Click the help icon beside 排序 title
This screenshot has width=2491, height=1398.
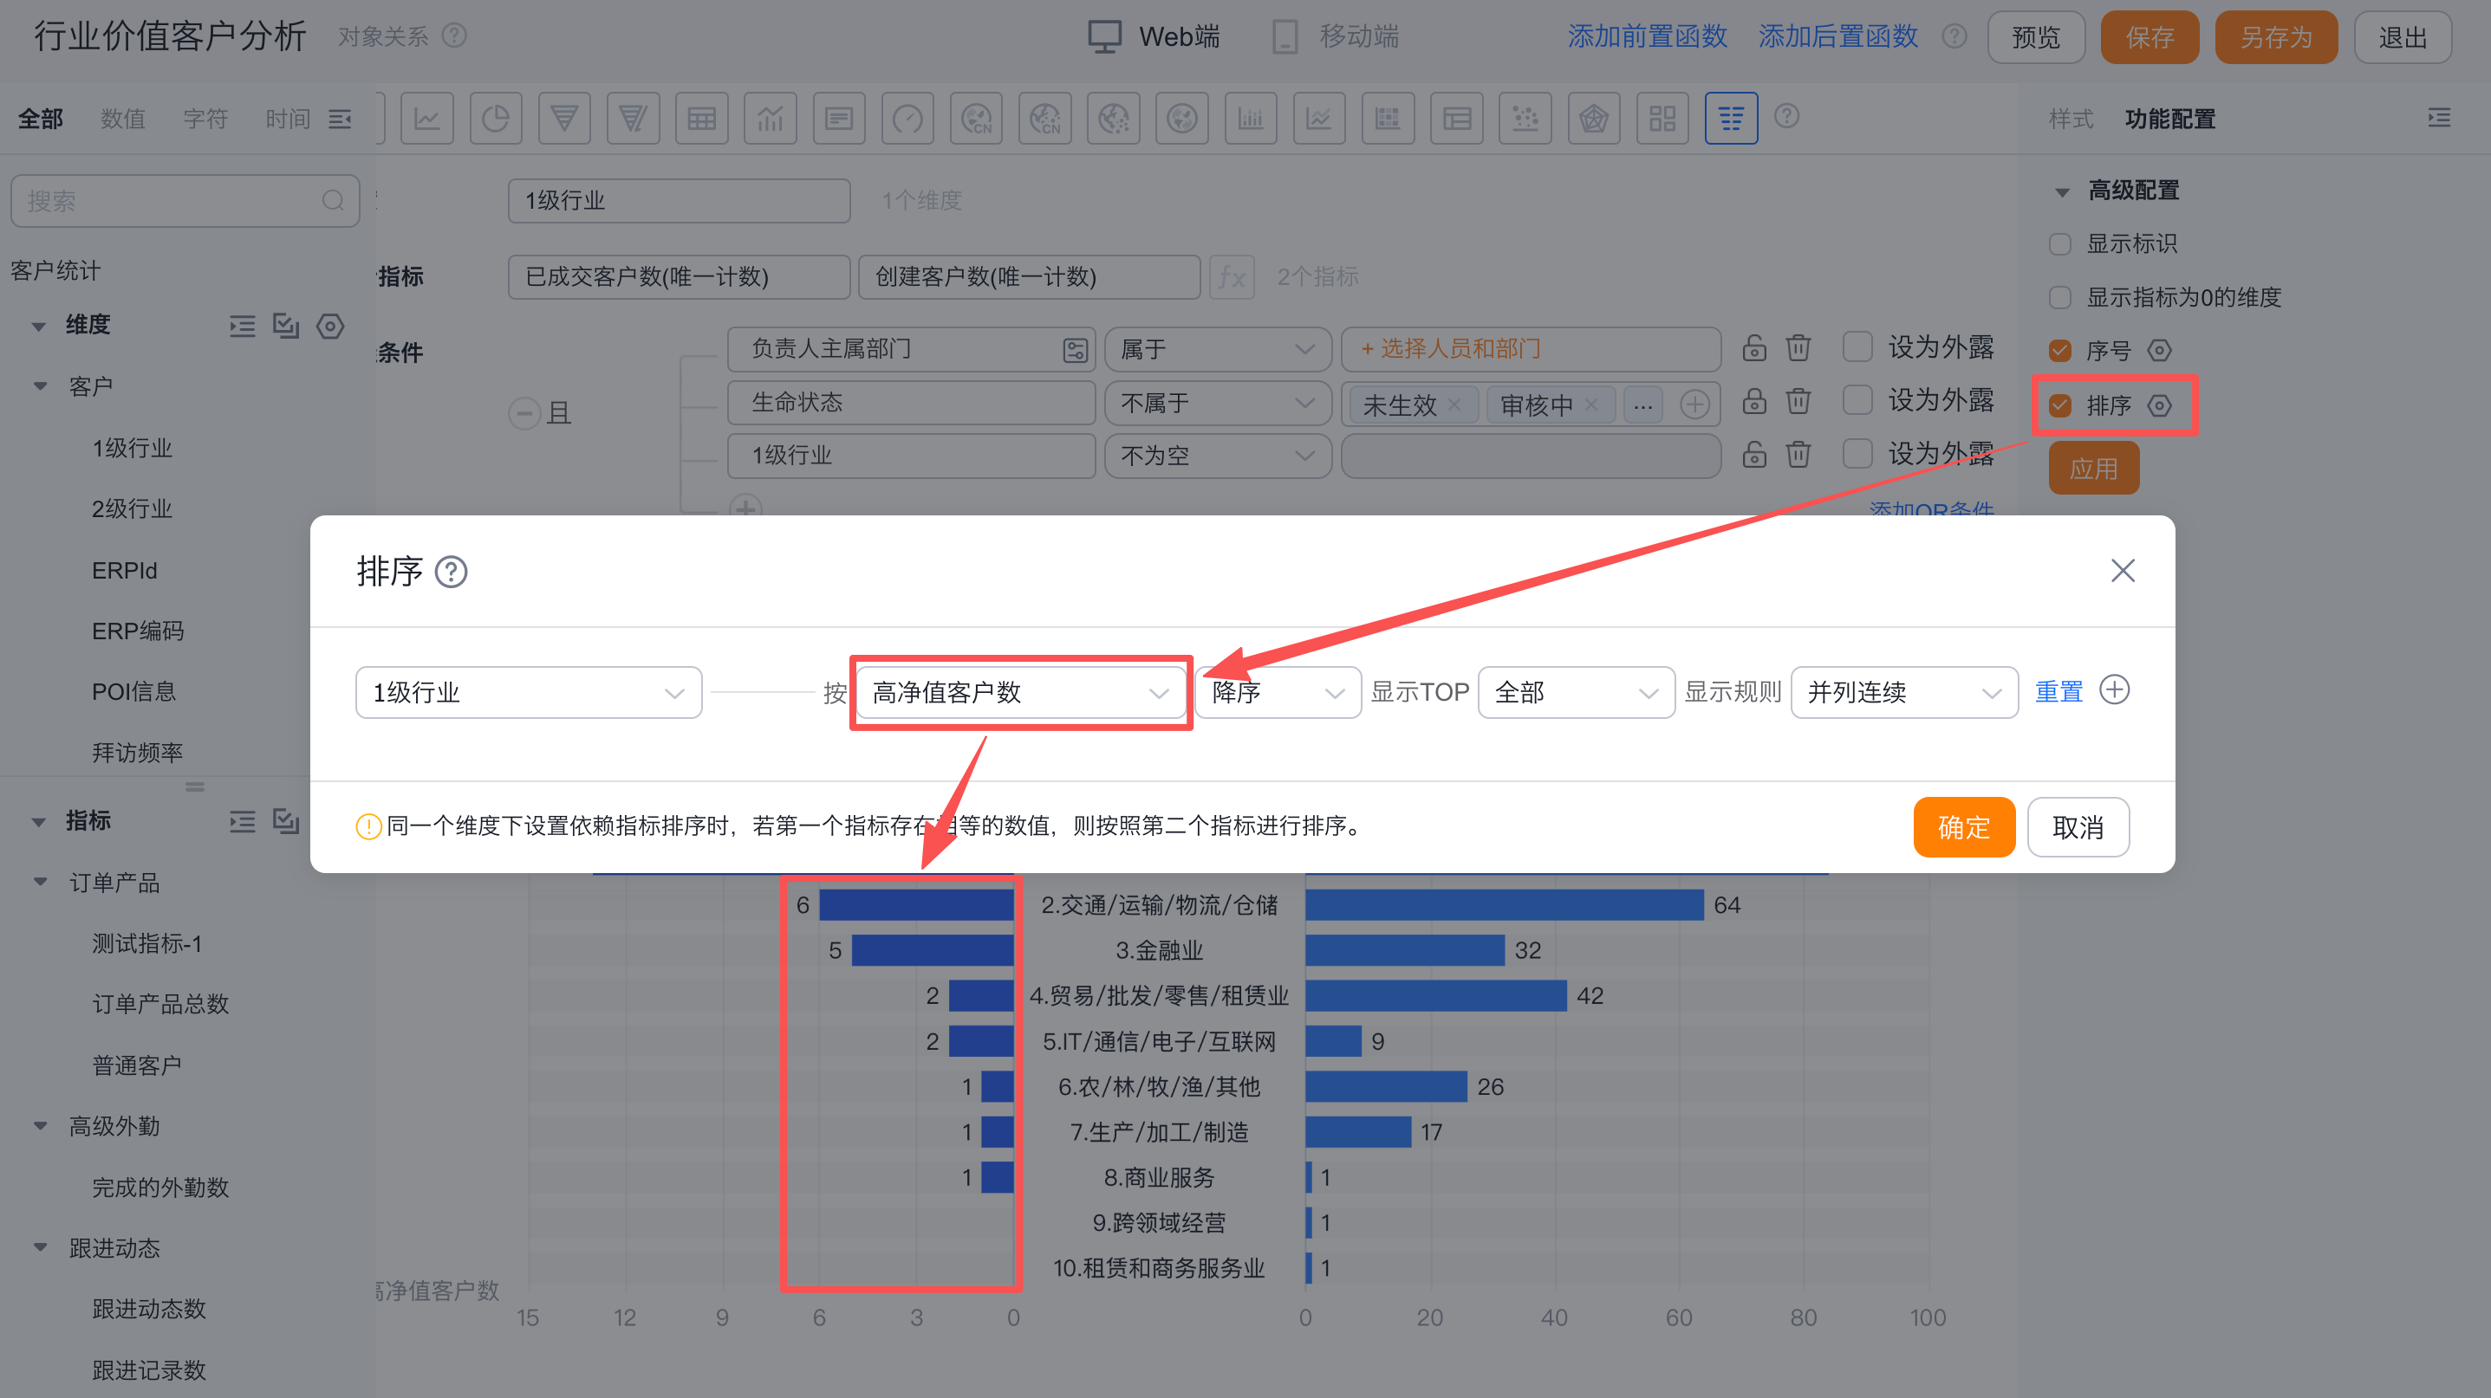(451, 572)
